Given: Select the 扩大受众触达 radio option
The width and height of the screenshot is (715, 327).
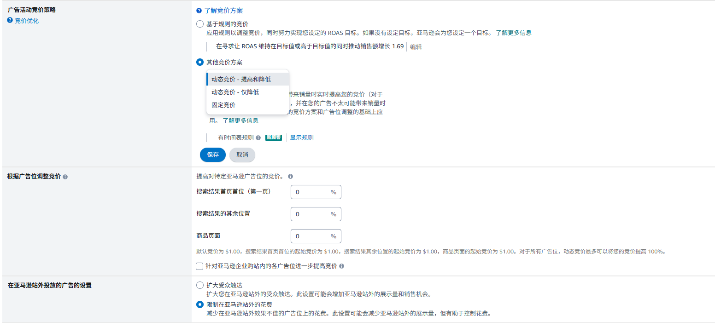Looking at the screenshot, I should click(199, 285).
